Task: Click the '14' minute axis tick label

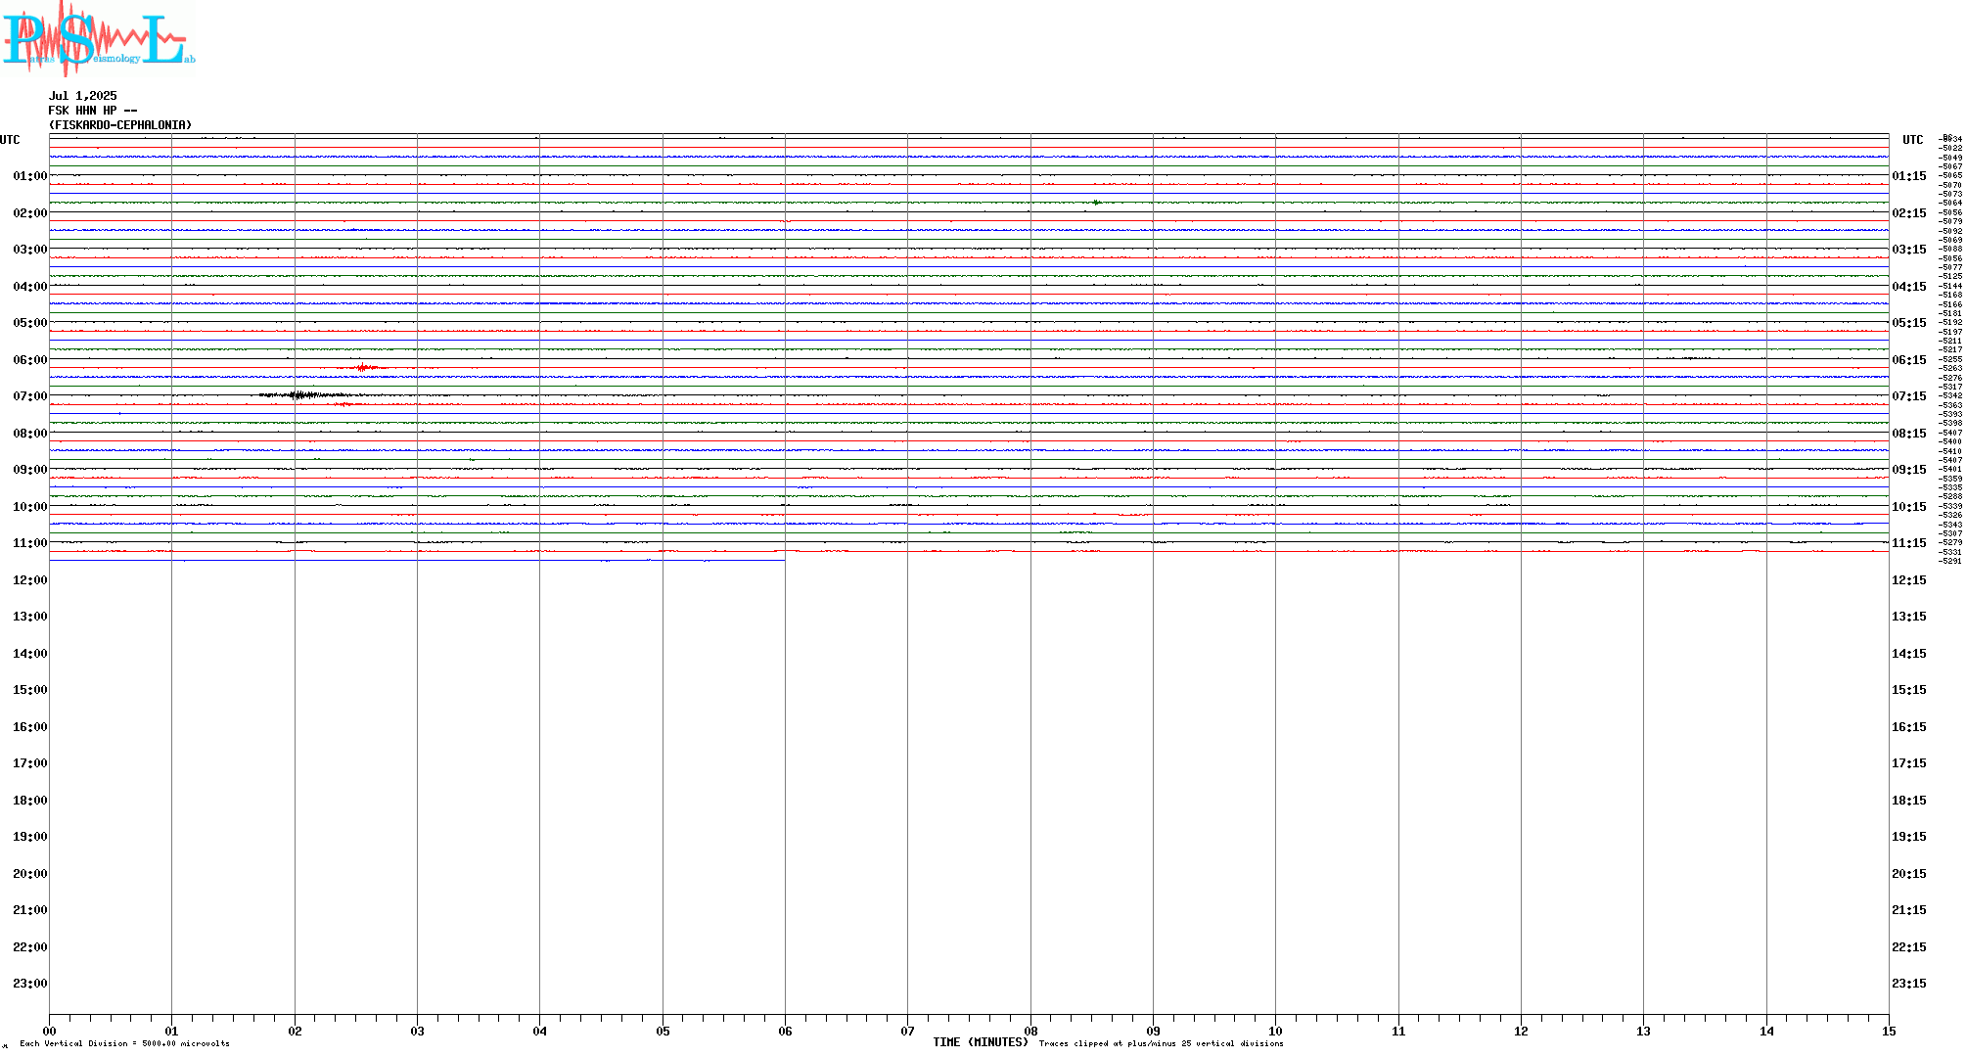Action: [1766, 1031]
